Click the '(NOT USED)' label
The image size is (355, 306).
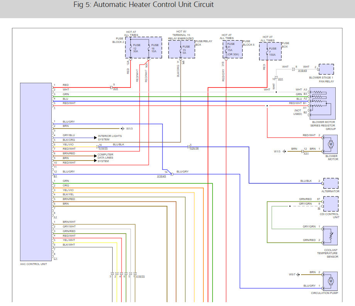click(298, 112)
